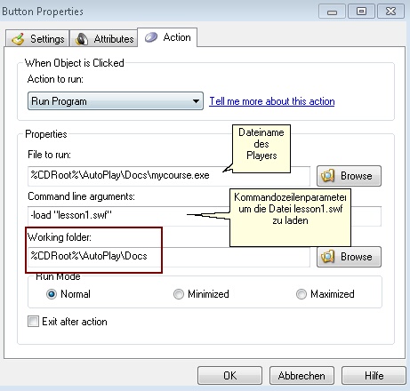The image size is (410, 391).
Task: Click the Abbrechen button
Action: point(301,376)
